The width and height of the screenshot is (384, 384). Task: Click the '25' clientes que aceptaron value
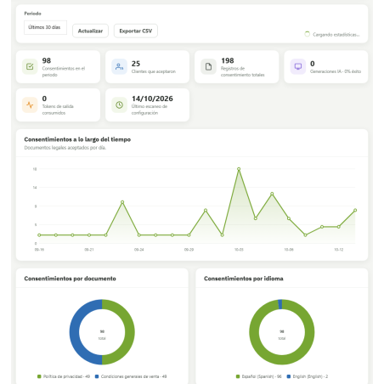[136, 64]
